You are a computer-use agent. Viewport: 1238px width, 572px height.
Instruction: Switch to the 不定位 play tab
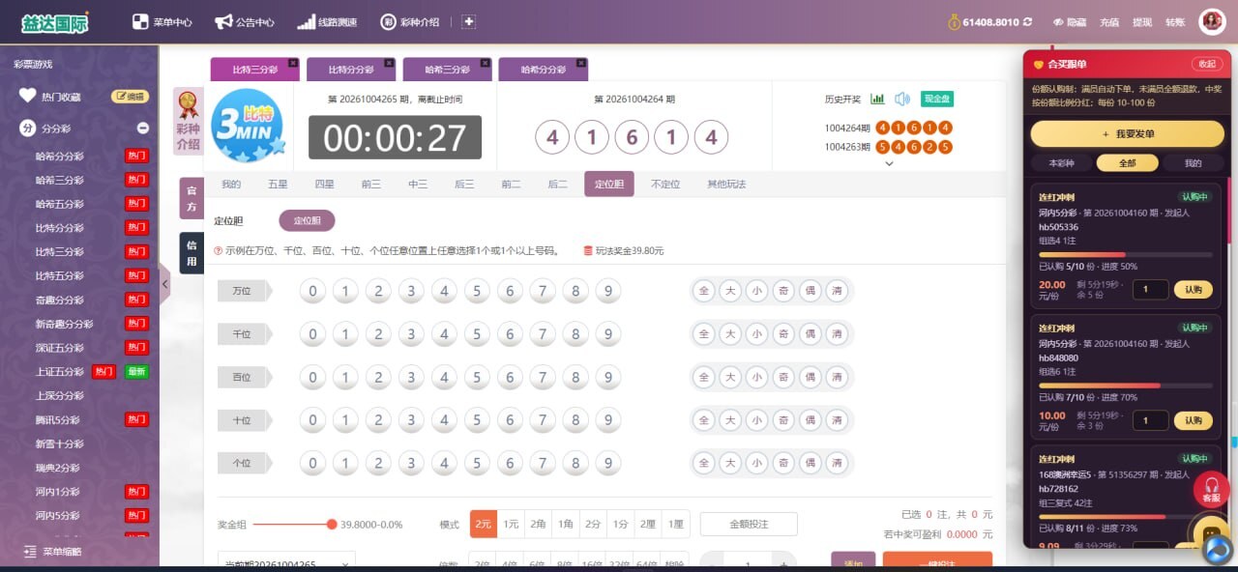click(664, 184)
